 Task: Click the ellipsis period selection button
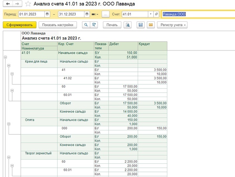click(105, 14)
